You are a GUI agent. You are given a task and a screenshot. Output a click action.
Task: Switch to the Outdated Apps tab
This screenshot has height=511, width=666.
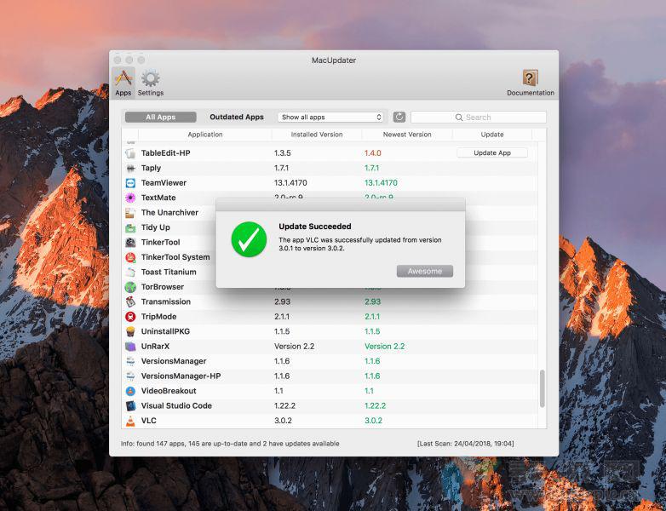coord(237,118)
